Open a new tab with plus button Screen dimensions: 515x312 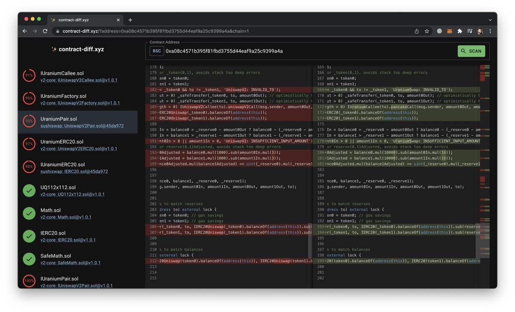pos(130,20)
